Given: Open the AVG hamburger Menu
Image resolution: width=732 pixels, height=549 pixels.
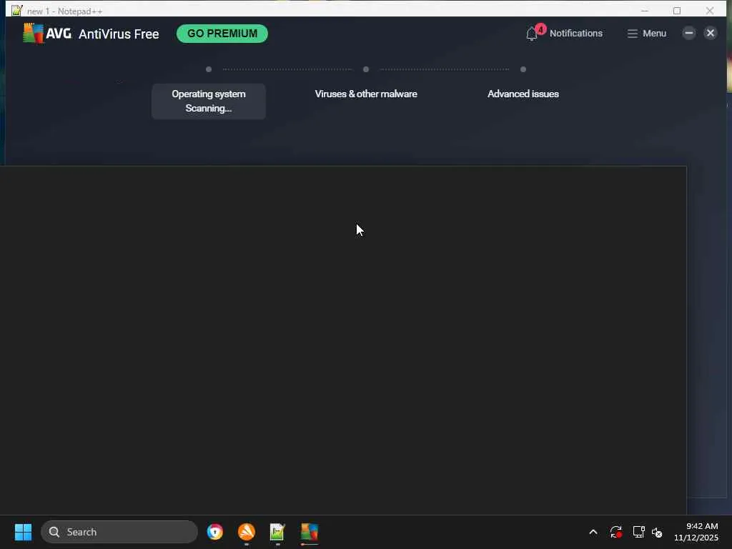Looking at the screenshot, I should pyautogui.click(x=646, y=34).
